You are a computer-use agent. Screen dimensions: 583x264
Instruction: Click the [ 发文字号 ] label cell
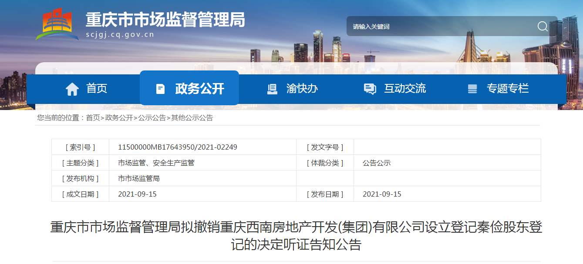coord(325,147)
